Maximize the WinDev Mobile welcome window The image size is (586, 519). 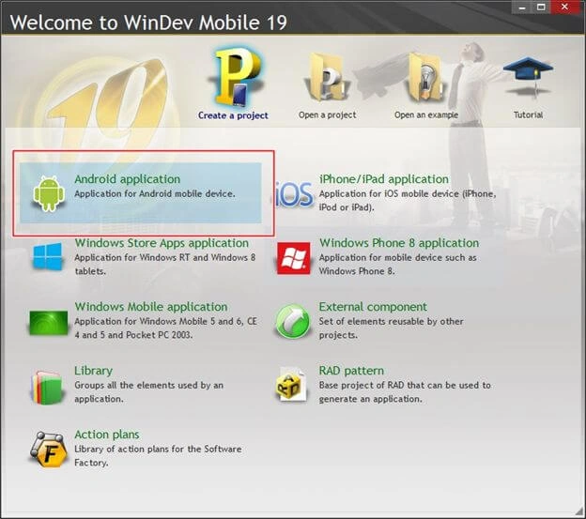(x=541, y=8)
